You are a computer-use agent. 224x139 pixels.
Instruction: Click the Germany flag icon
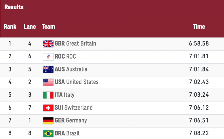pyautogui.click(x=48, y=121)
